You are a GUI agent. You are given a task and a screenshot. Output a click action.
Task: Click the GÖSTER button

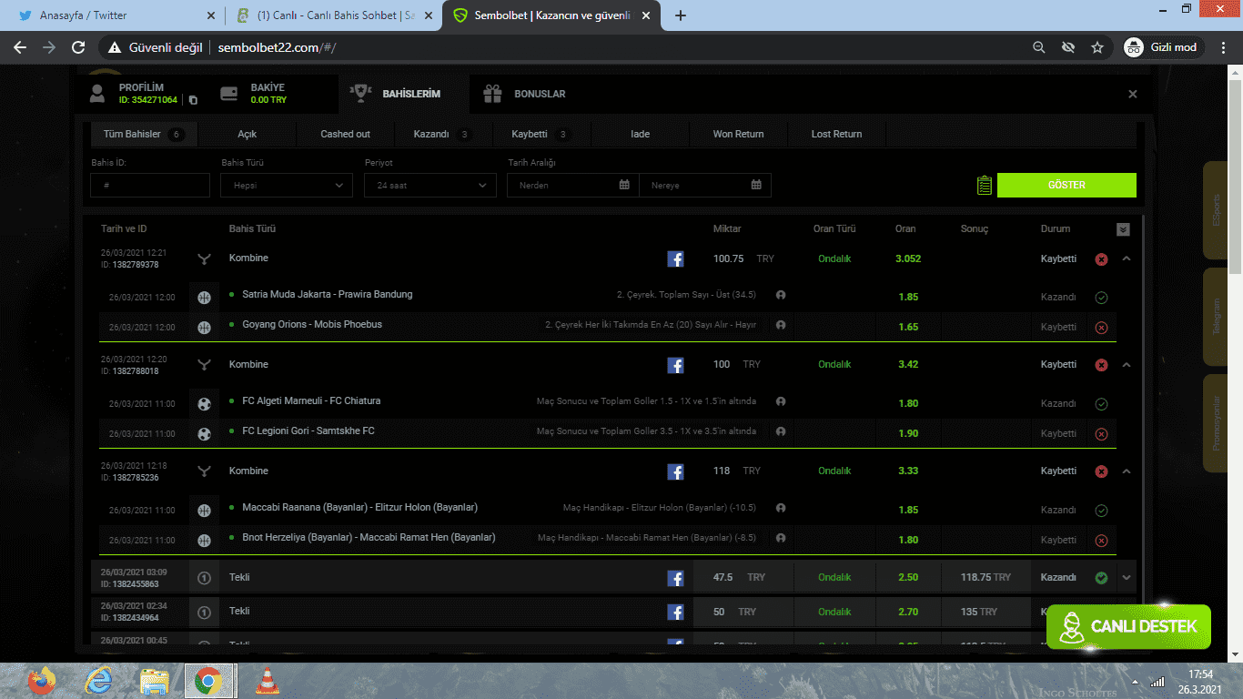1066,185
